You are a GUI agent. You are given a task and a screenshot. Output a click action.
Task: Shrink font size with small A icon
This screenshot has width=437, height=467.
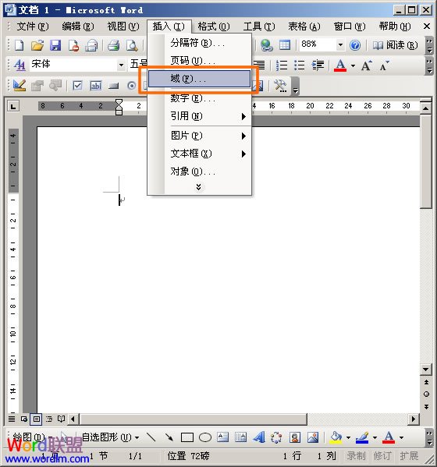[384, 65]
